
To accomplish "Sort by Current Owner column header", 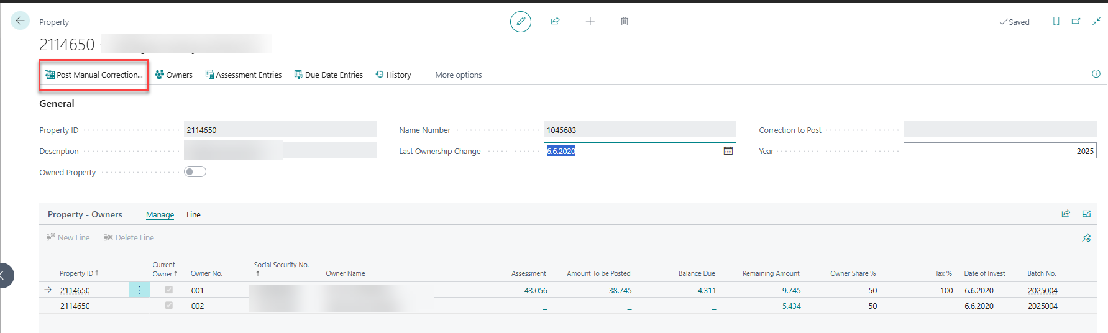I will click(164, 269).
